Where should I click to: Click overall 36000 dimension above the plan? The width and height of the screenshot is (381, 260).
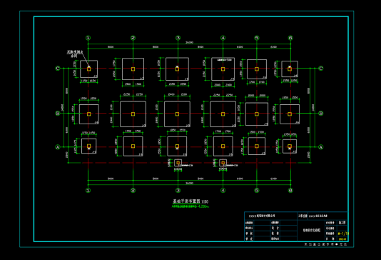pyautogui.click(x=189, y=42)
